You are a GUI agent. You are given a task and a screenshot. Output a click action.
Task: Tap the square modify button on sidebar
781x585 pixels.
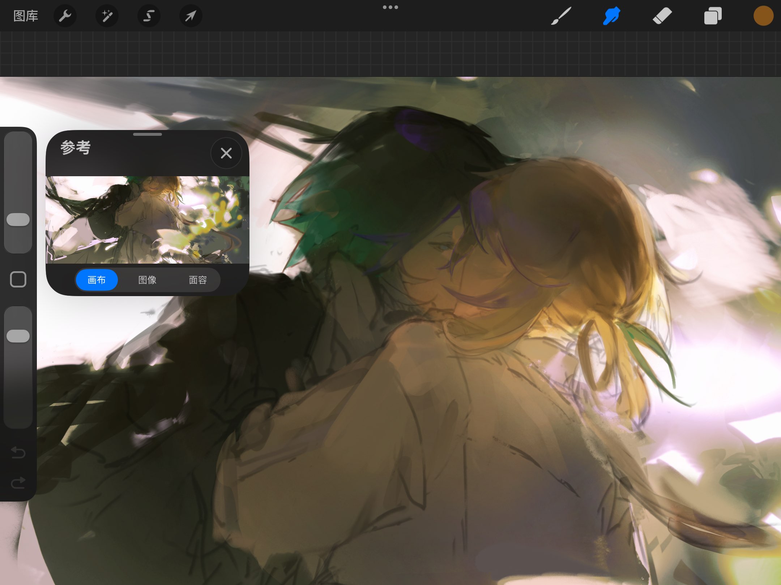pos(18,279)
